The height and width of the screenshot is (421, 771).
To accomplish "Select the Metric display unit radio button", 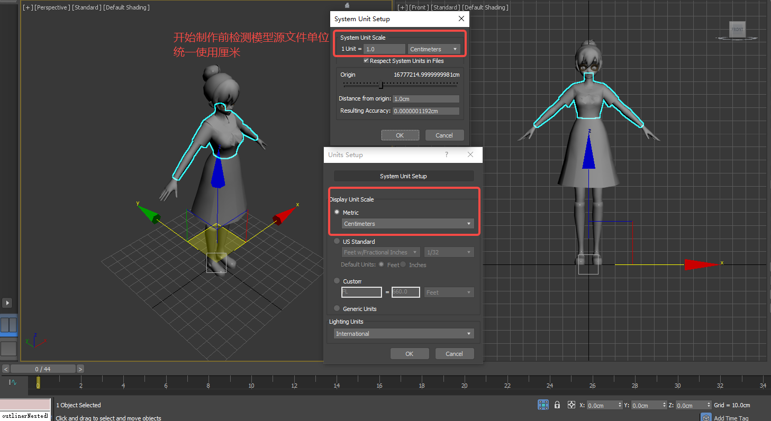I will [337, 212].
